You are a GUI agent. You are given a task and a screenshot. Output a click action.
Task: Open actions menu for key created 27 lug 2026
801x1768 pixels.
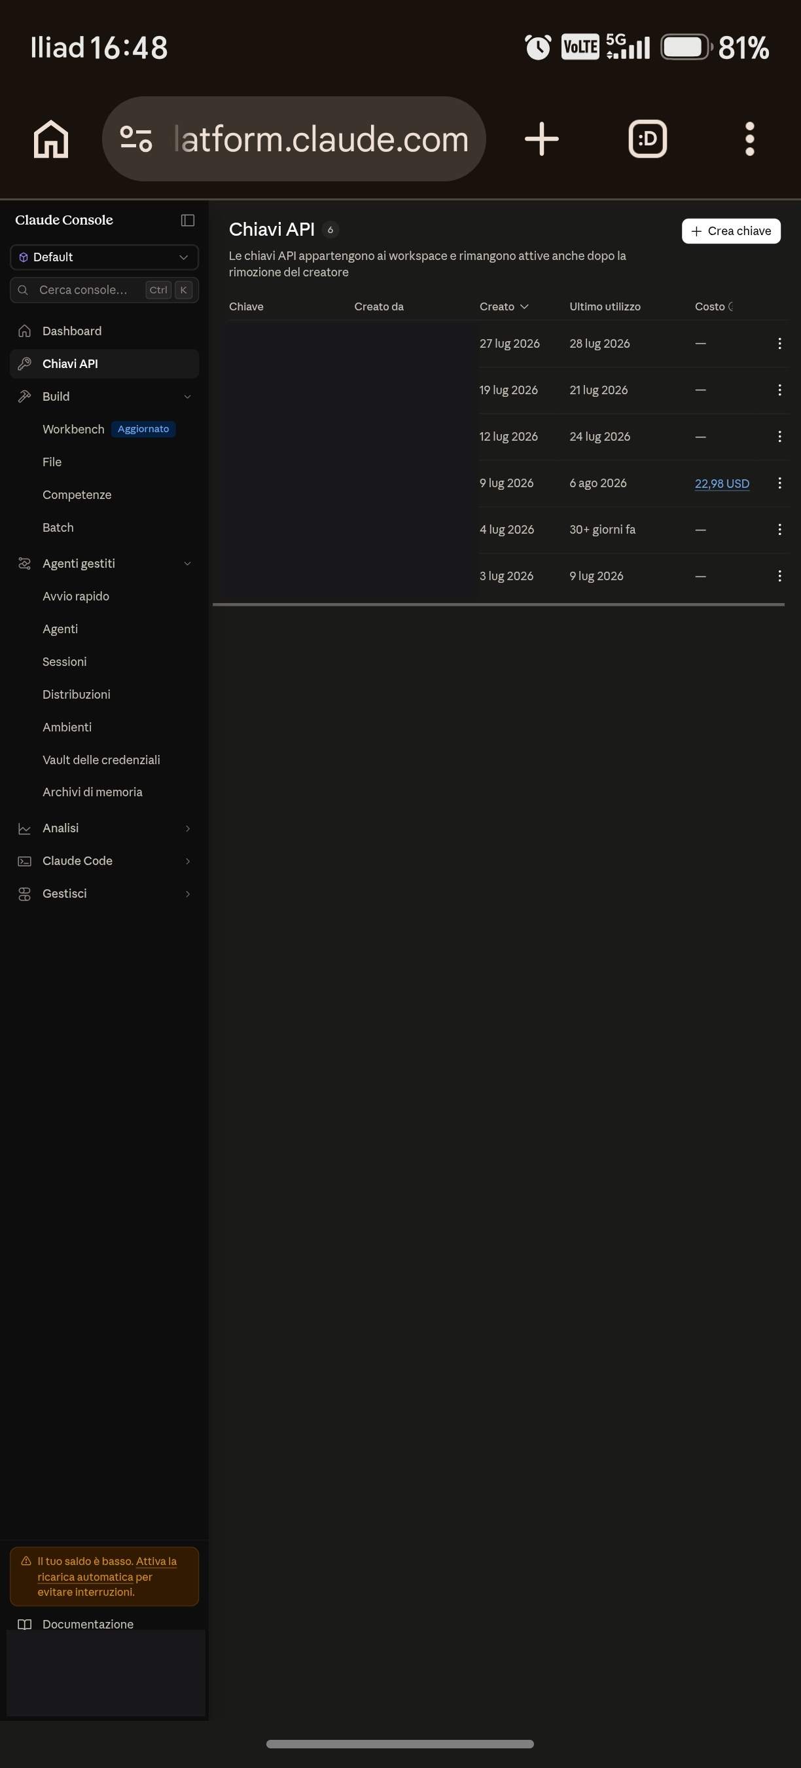pyautogui.click(x=780, y=344)
